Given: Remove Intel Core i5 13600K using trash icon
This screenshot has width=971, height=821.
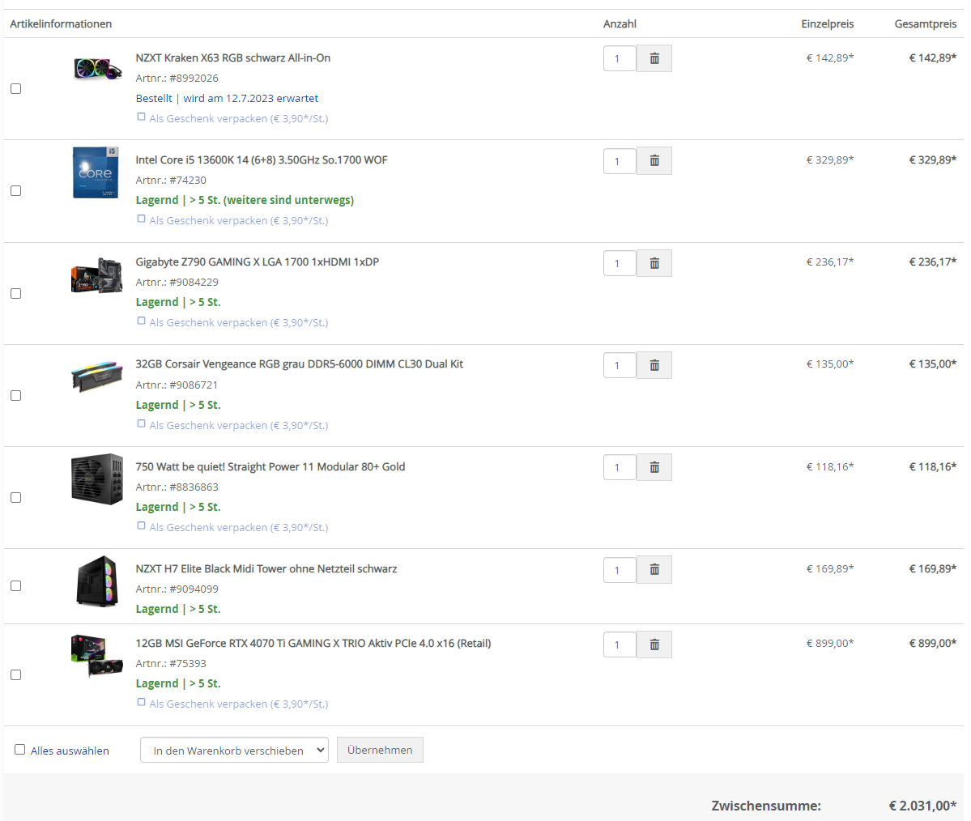Looking at the screenshot, I should click(x=654, y=161).
